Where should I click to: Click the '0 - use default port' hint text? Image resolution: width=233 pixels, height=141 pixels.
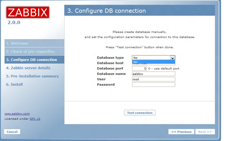164,68
